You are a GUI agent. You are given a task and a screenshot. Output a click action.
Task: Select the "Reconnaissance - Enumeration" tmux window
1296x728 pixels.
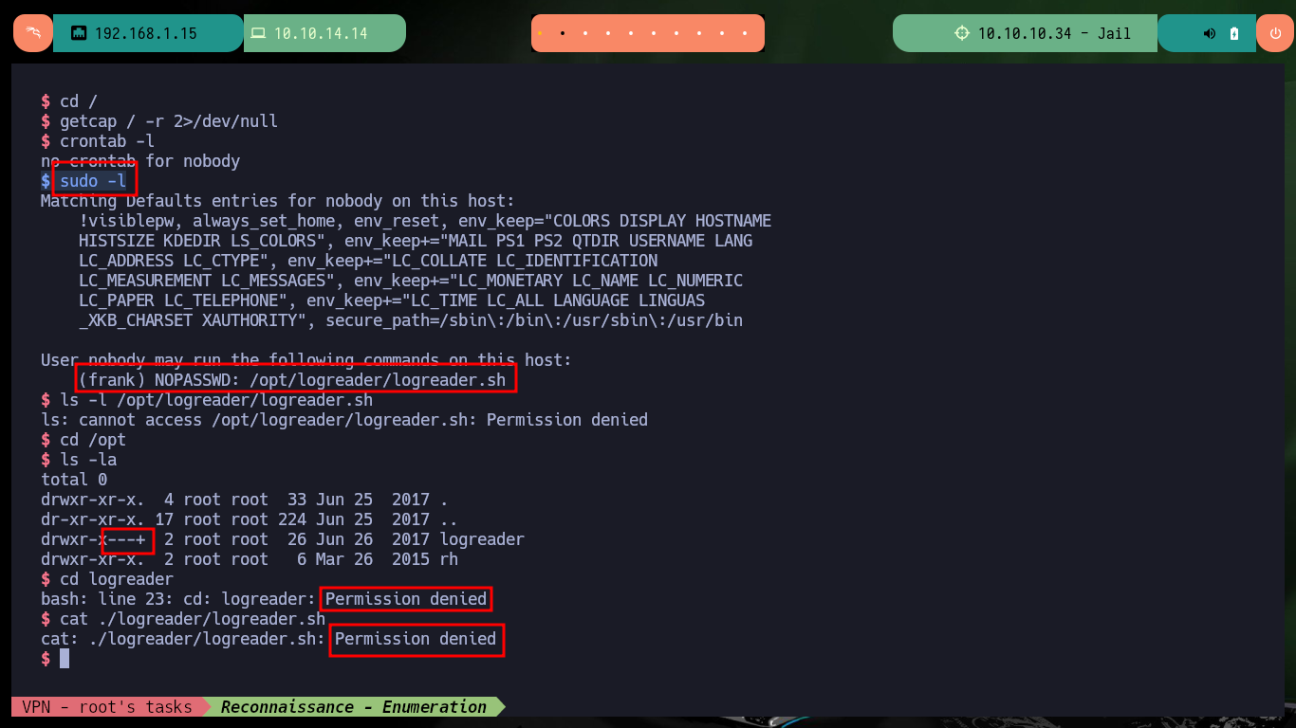[354, 707]
